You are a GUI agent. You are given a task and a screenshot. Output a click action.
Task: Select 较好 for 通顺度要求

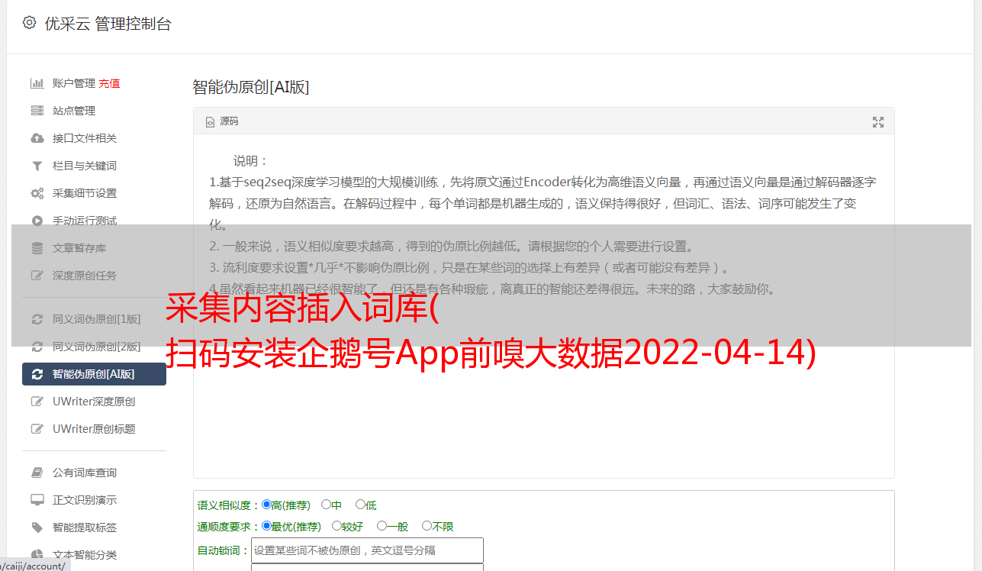(336, 526)
